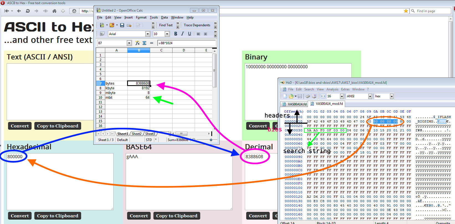This screenshot has height=224, width=455.
Task: Click the Calc formula input line showing =B8*1024
Action: (x=186, y=43)
